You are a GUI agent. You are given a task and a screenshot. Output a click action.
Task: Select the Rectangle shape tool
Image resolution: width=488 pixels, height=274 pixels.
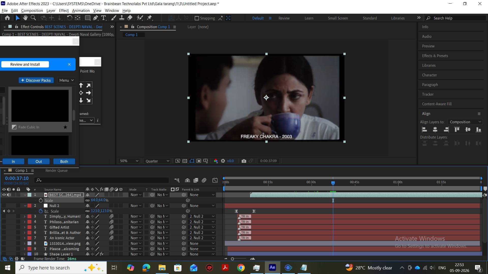pyautogui.click(x=87, y=18)
